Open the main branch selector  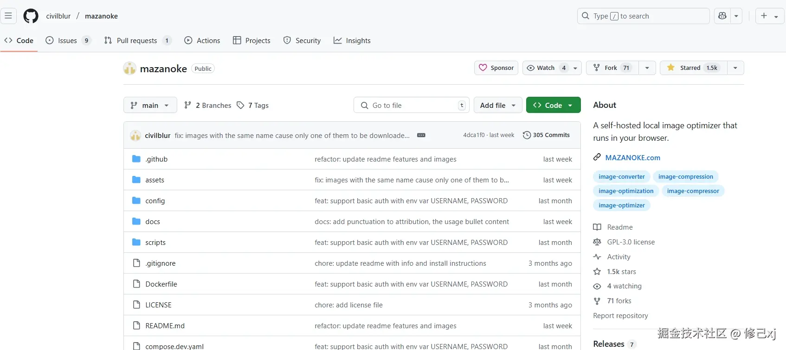[150, 105]
